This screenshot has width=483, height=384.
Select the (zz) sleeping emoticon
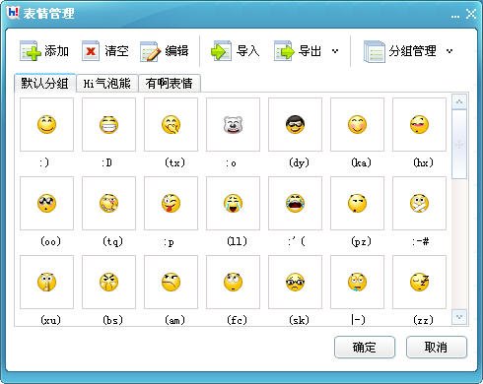coord(419,283)
